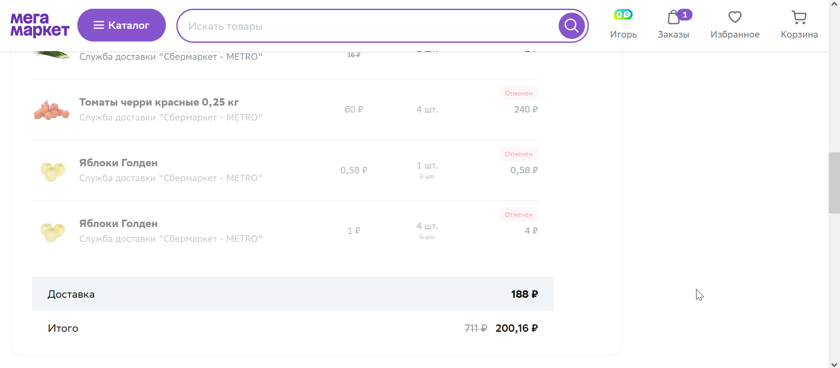
Task: Open the Каталог menu button
Action: (122, 25)
